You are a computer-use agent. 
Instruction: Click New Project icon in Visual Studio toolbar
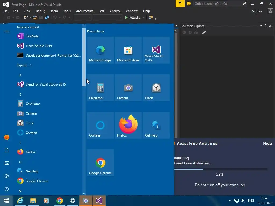click(26, 17)
